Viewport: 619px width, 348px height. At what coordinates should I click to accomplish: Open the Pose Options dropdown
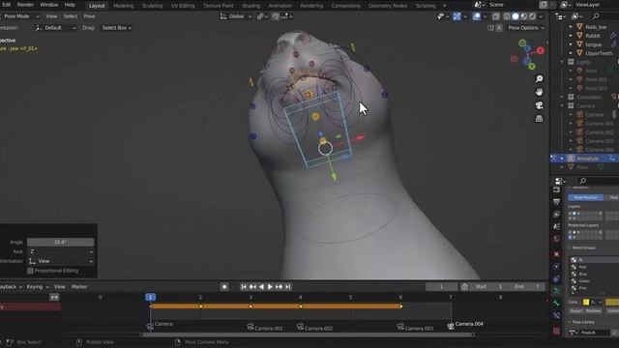point(526,28)
